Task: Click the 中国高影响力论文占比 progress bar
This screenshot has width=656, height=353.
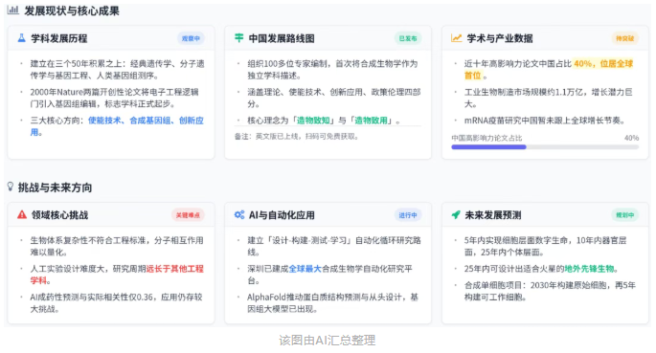Action: 545,147
